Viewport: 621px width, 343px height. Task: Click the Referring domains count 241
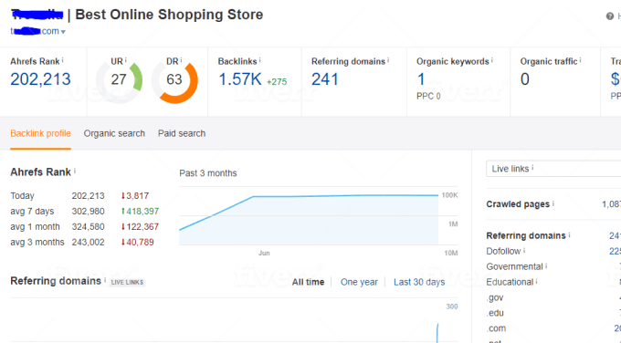tap(325, 79)
